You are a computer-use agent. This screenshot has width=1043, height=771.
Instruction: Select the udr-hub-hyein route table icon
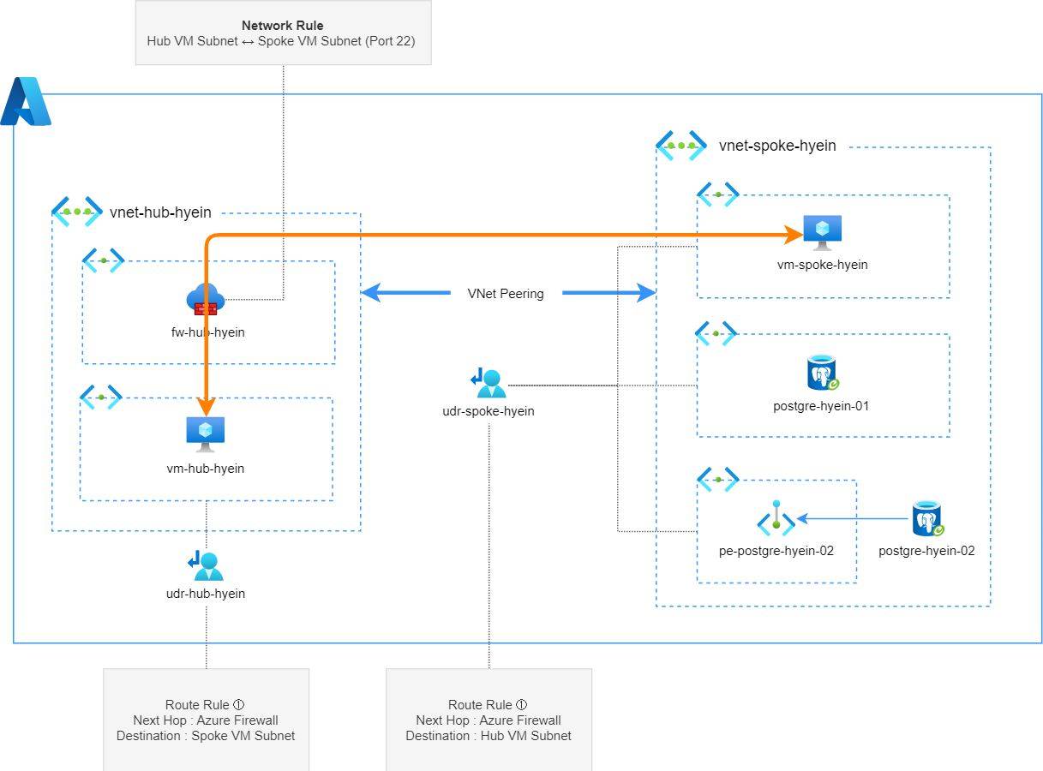coord(206,565)
